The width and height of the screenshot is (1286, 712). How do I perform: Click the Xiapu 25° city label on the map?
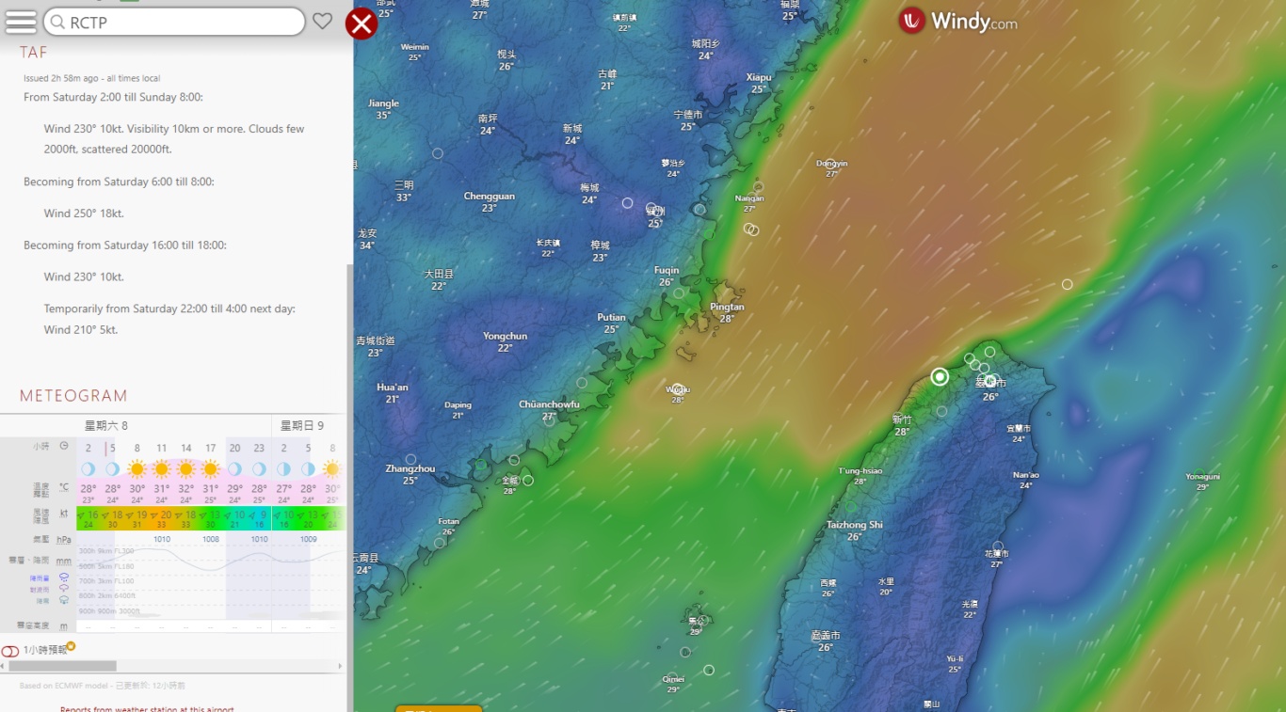[x=759, y=83]
